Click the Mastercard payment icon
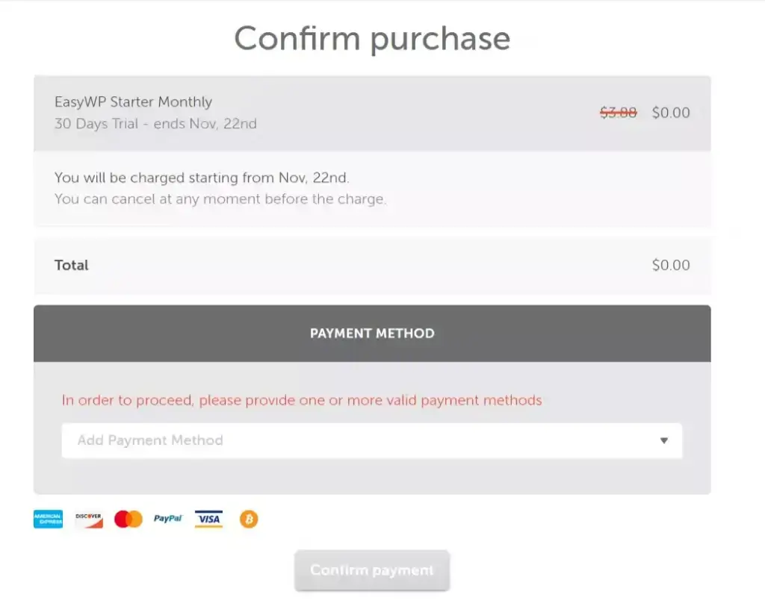The image size is (765, 609). [x=128, y=519]
